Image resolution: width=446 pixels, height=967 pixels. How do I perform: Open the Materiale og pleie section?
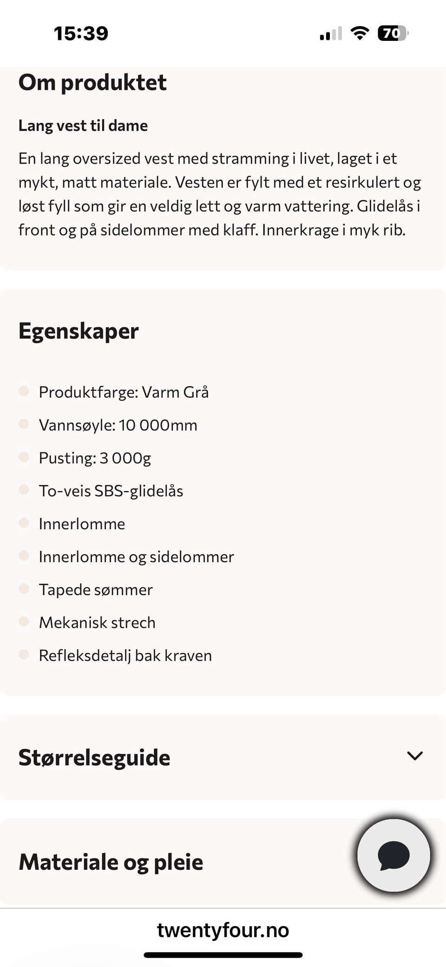tap(111, 862)
